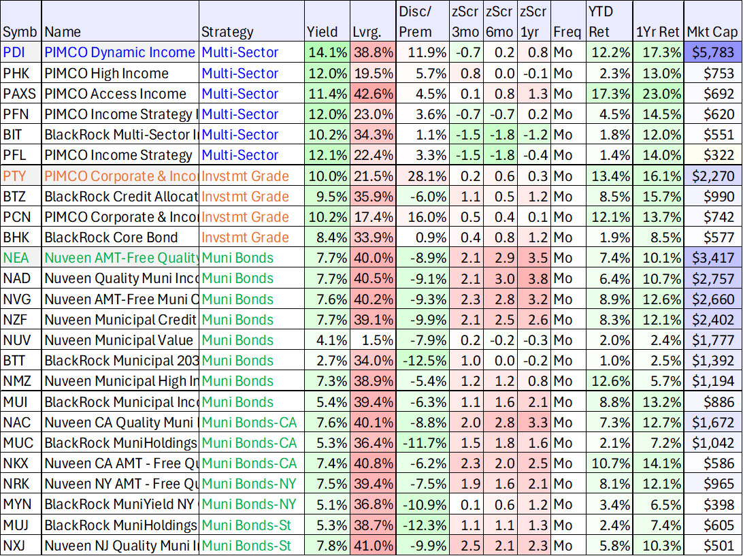Viewport: 743px width, 556px height.
Task: Select the BTZ symbol cell
Action: click(x=21, y=196)
